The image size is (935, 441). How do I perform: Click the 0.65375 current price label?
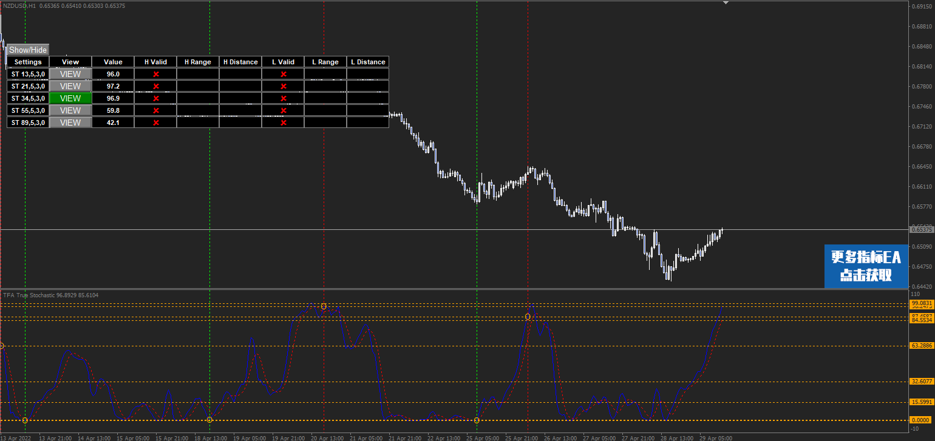(x=921, y=229)
